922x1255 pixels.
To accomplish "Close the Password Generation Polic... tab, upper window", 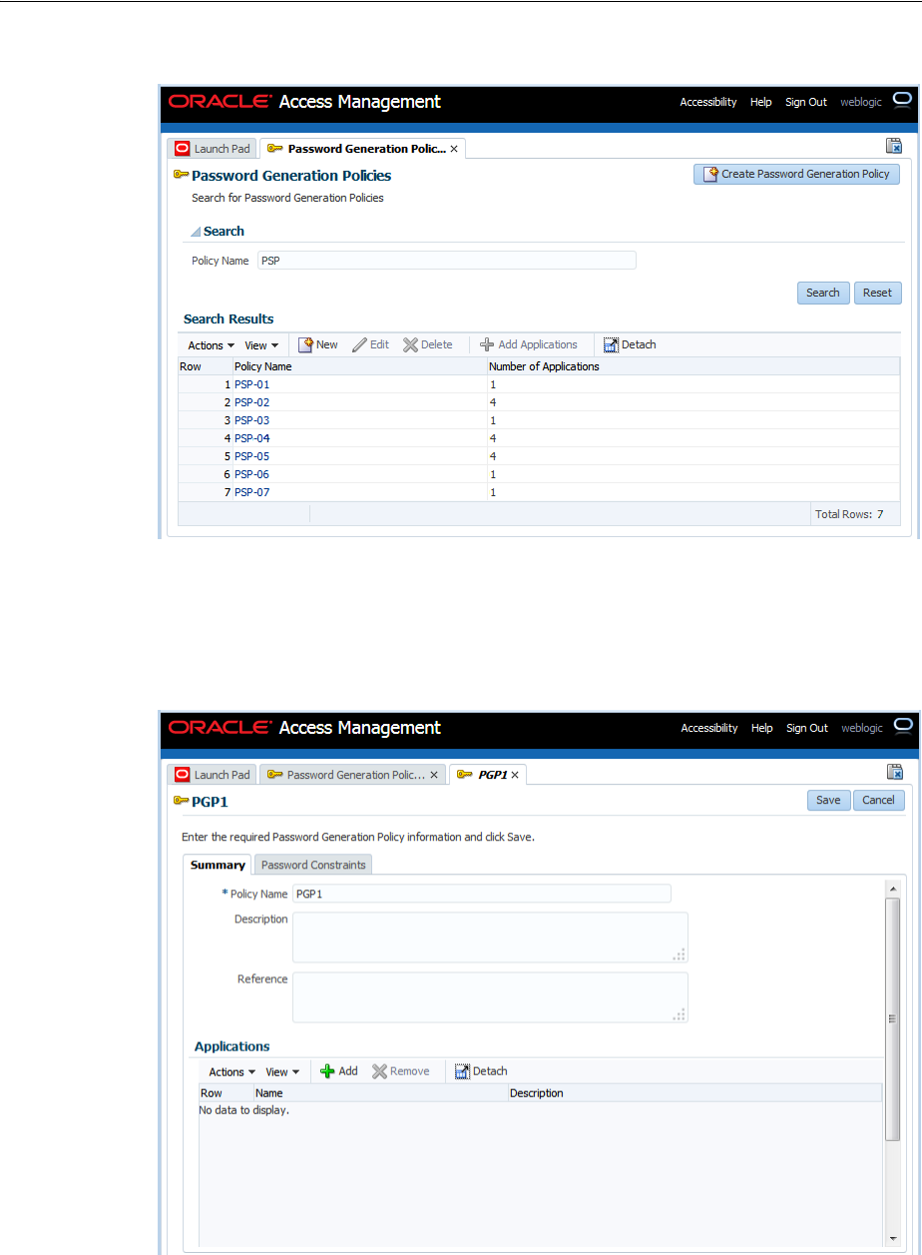I will coord(454,149).
